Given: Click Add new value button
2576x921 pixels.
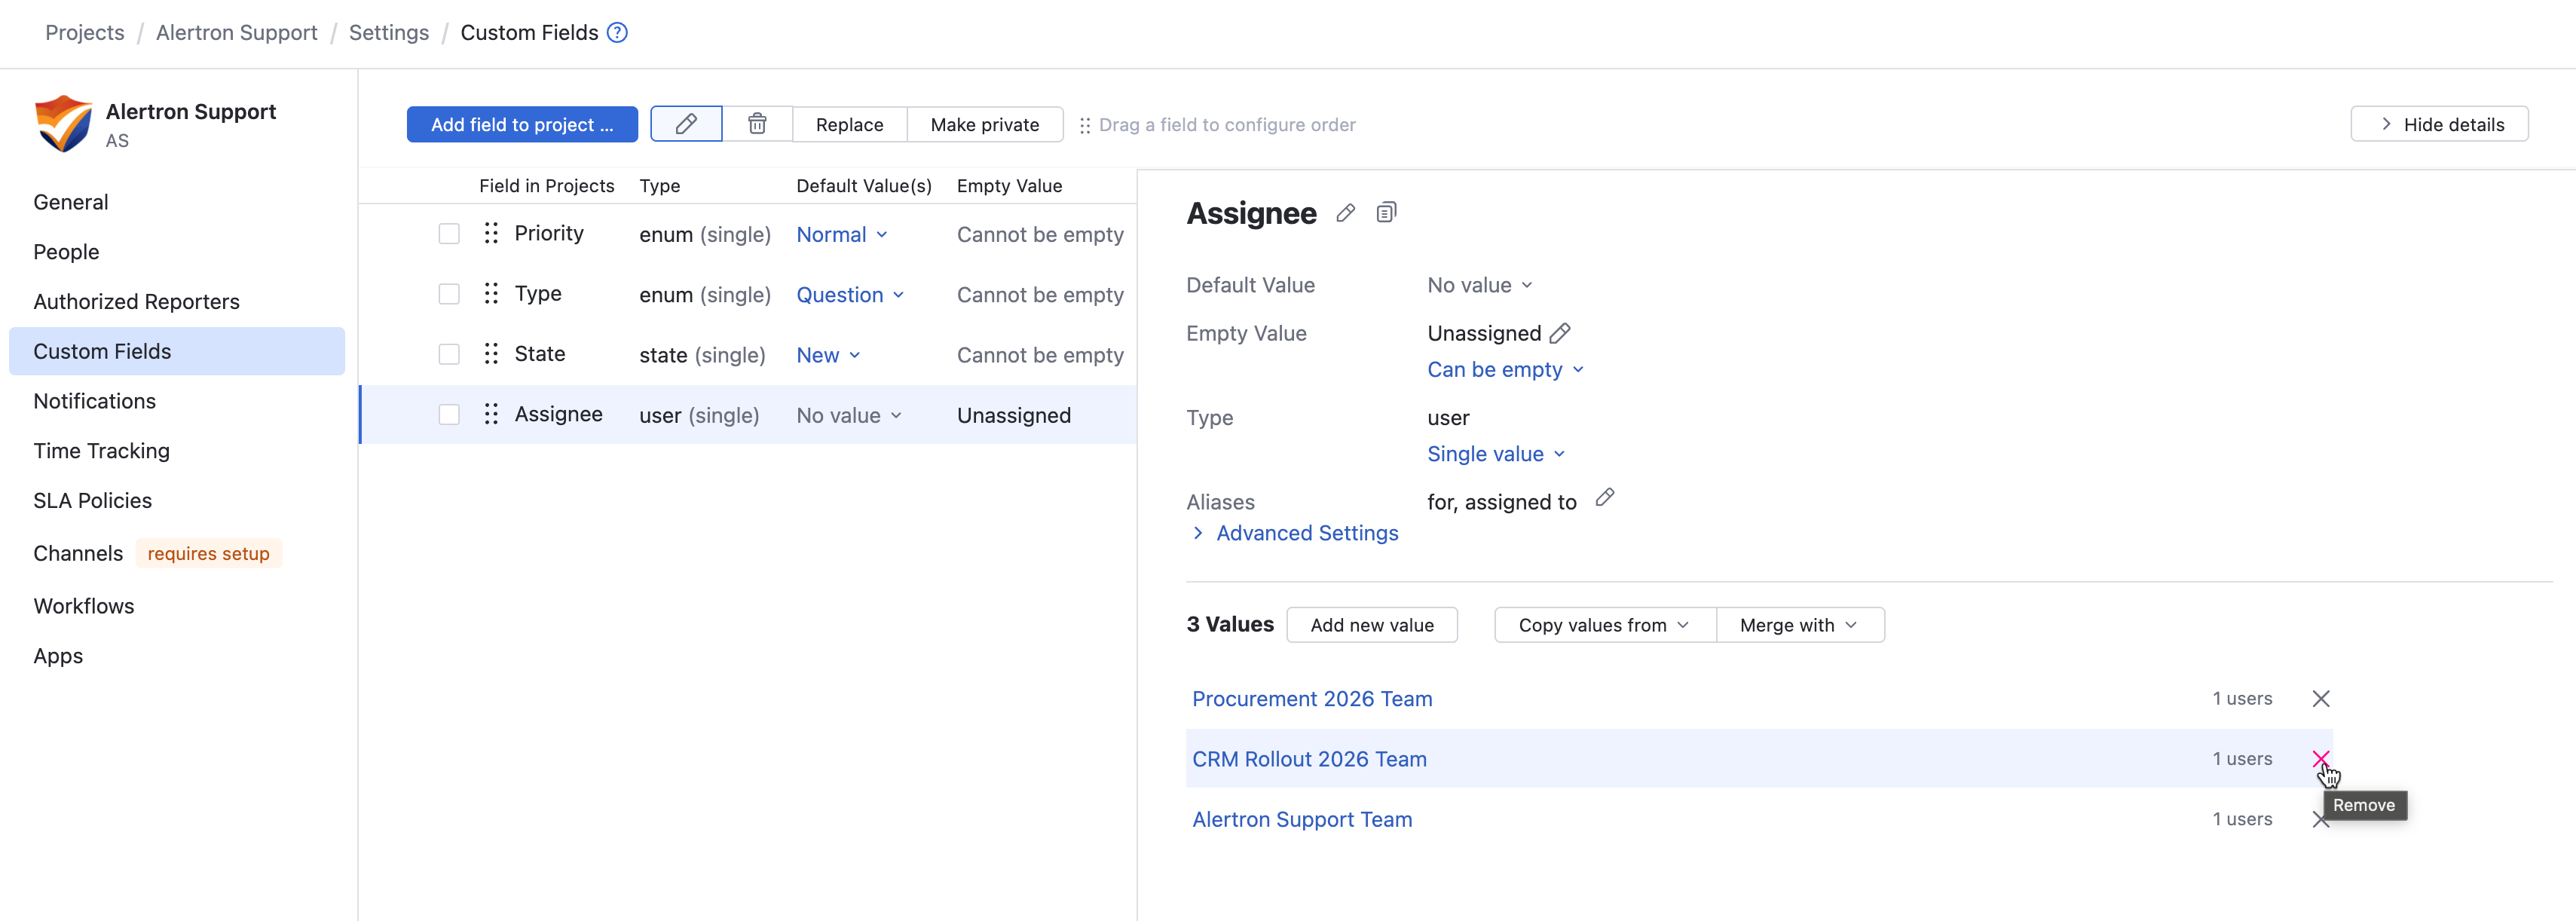Looking at the screenshot, I should coord(1372,625).
